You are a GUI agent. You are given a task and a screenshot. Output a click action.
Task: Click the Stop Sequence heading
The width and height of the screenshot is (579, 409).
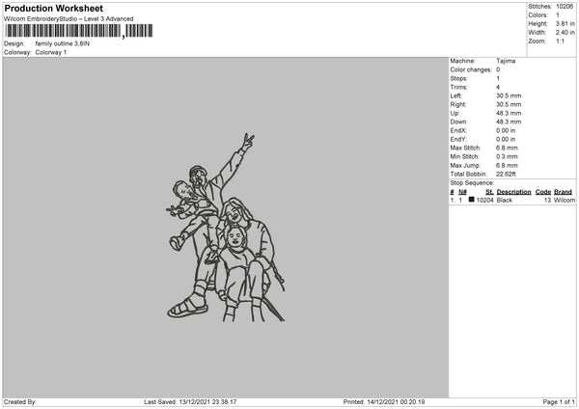[472, 183]
